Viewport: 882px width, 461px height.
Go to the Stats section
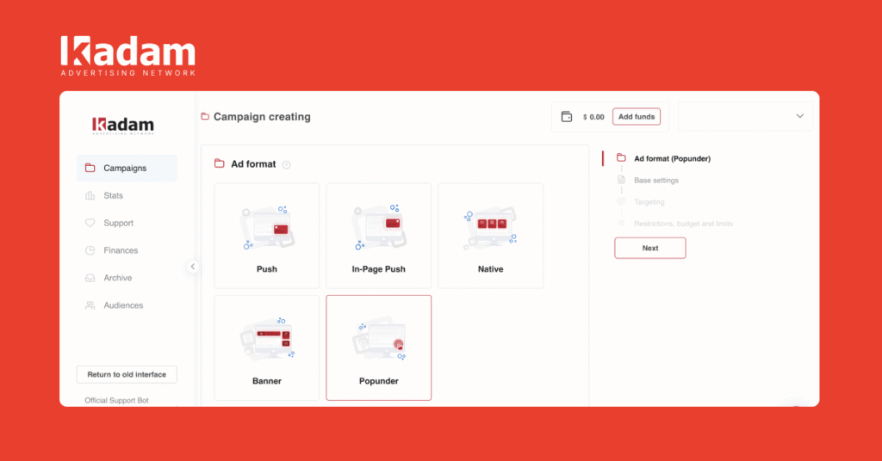[113, 196]
